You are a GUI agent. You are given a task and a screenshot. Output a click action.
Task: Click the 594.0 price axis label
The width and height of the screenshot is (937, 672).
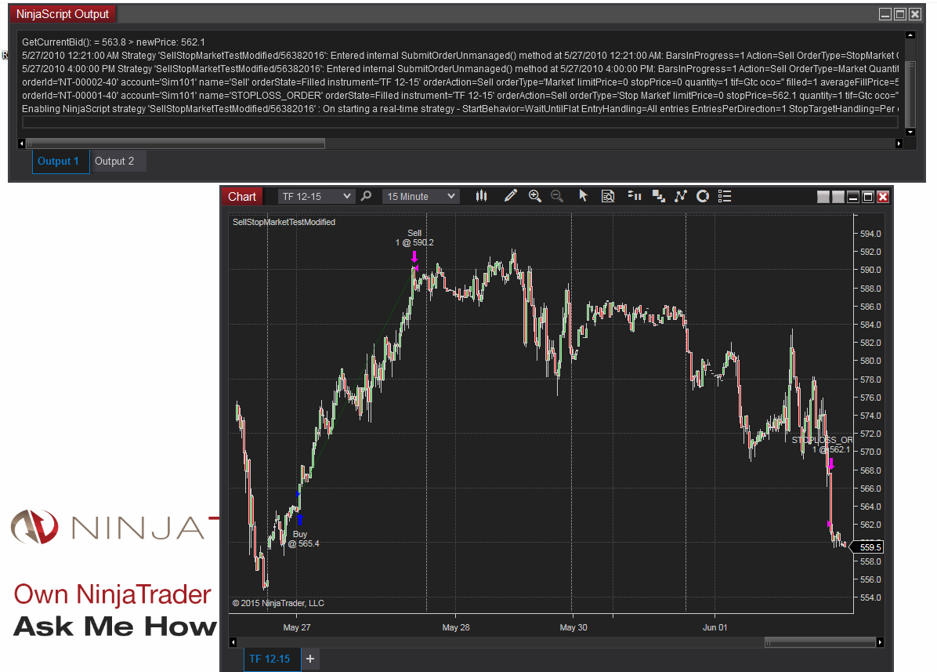click(870, 234)
